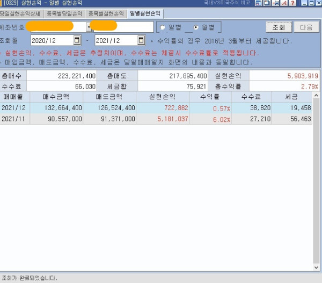The image size is (322, 283).
Task: Click the vertical scrollbar track
Action: click(x=316, y=181)
